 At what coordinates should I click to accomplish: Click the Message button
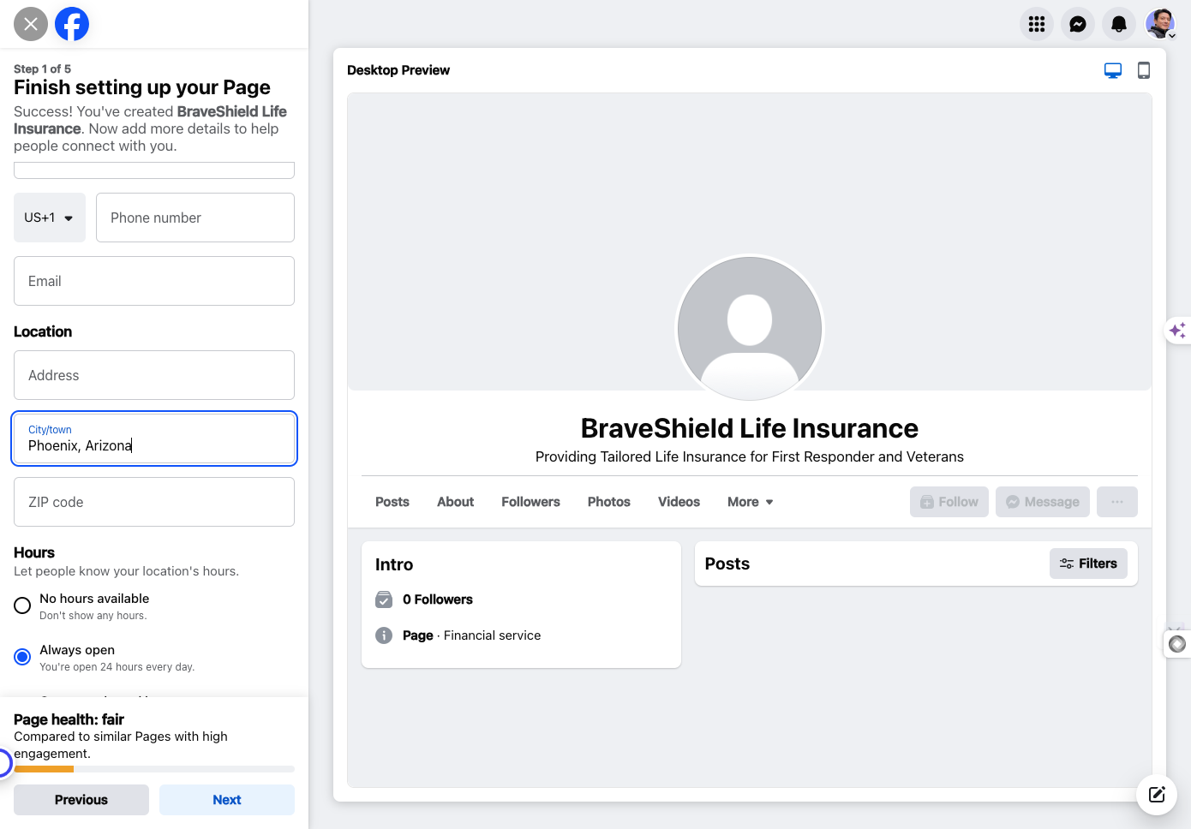1043,502
